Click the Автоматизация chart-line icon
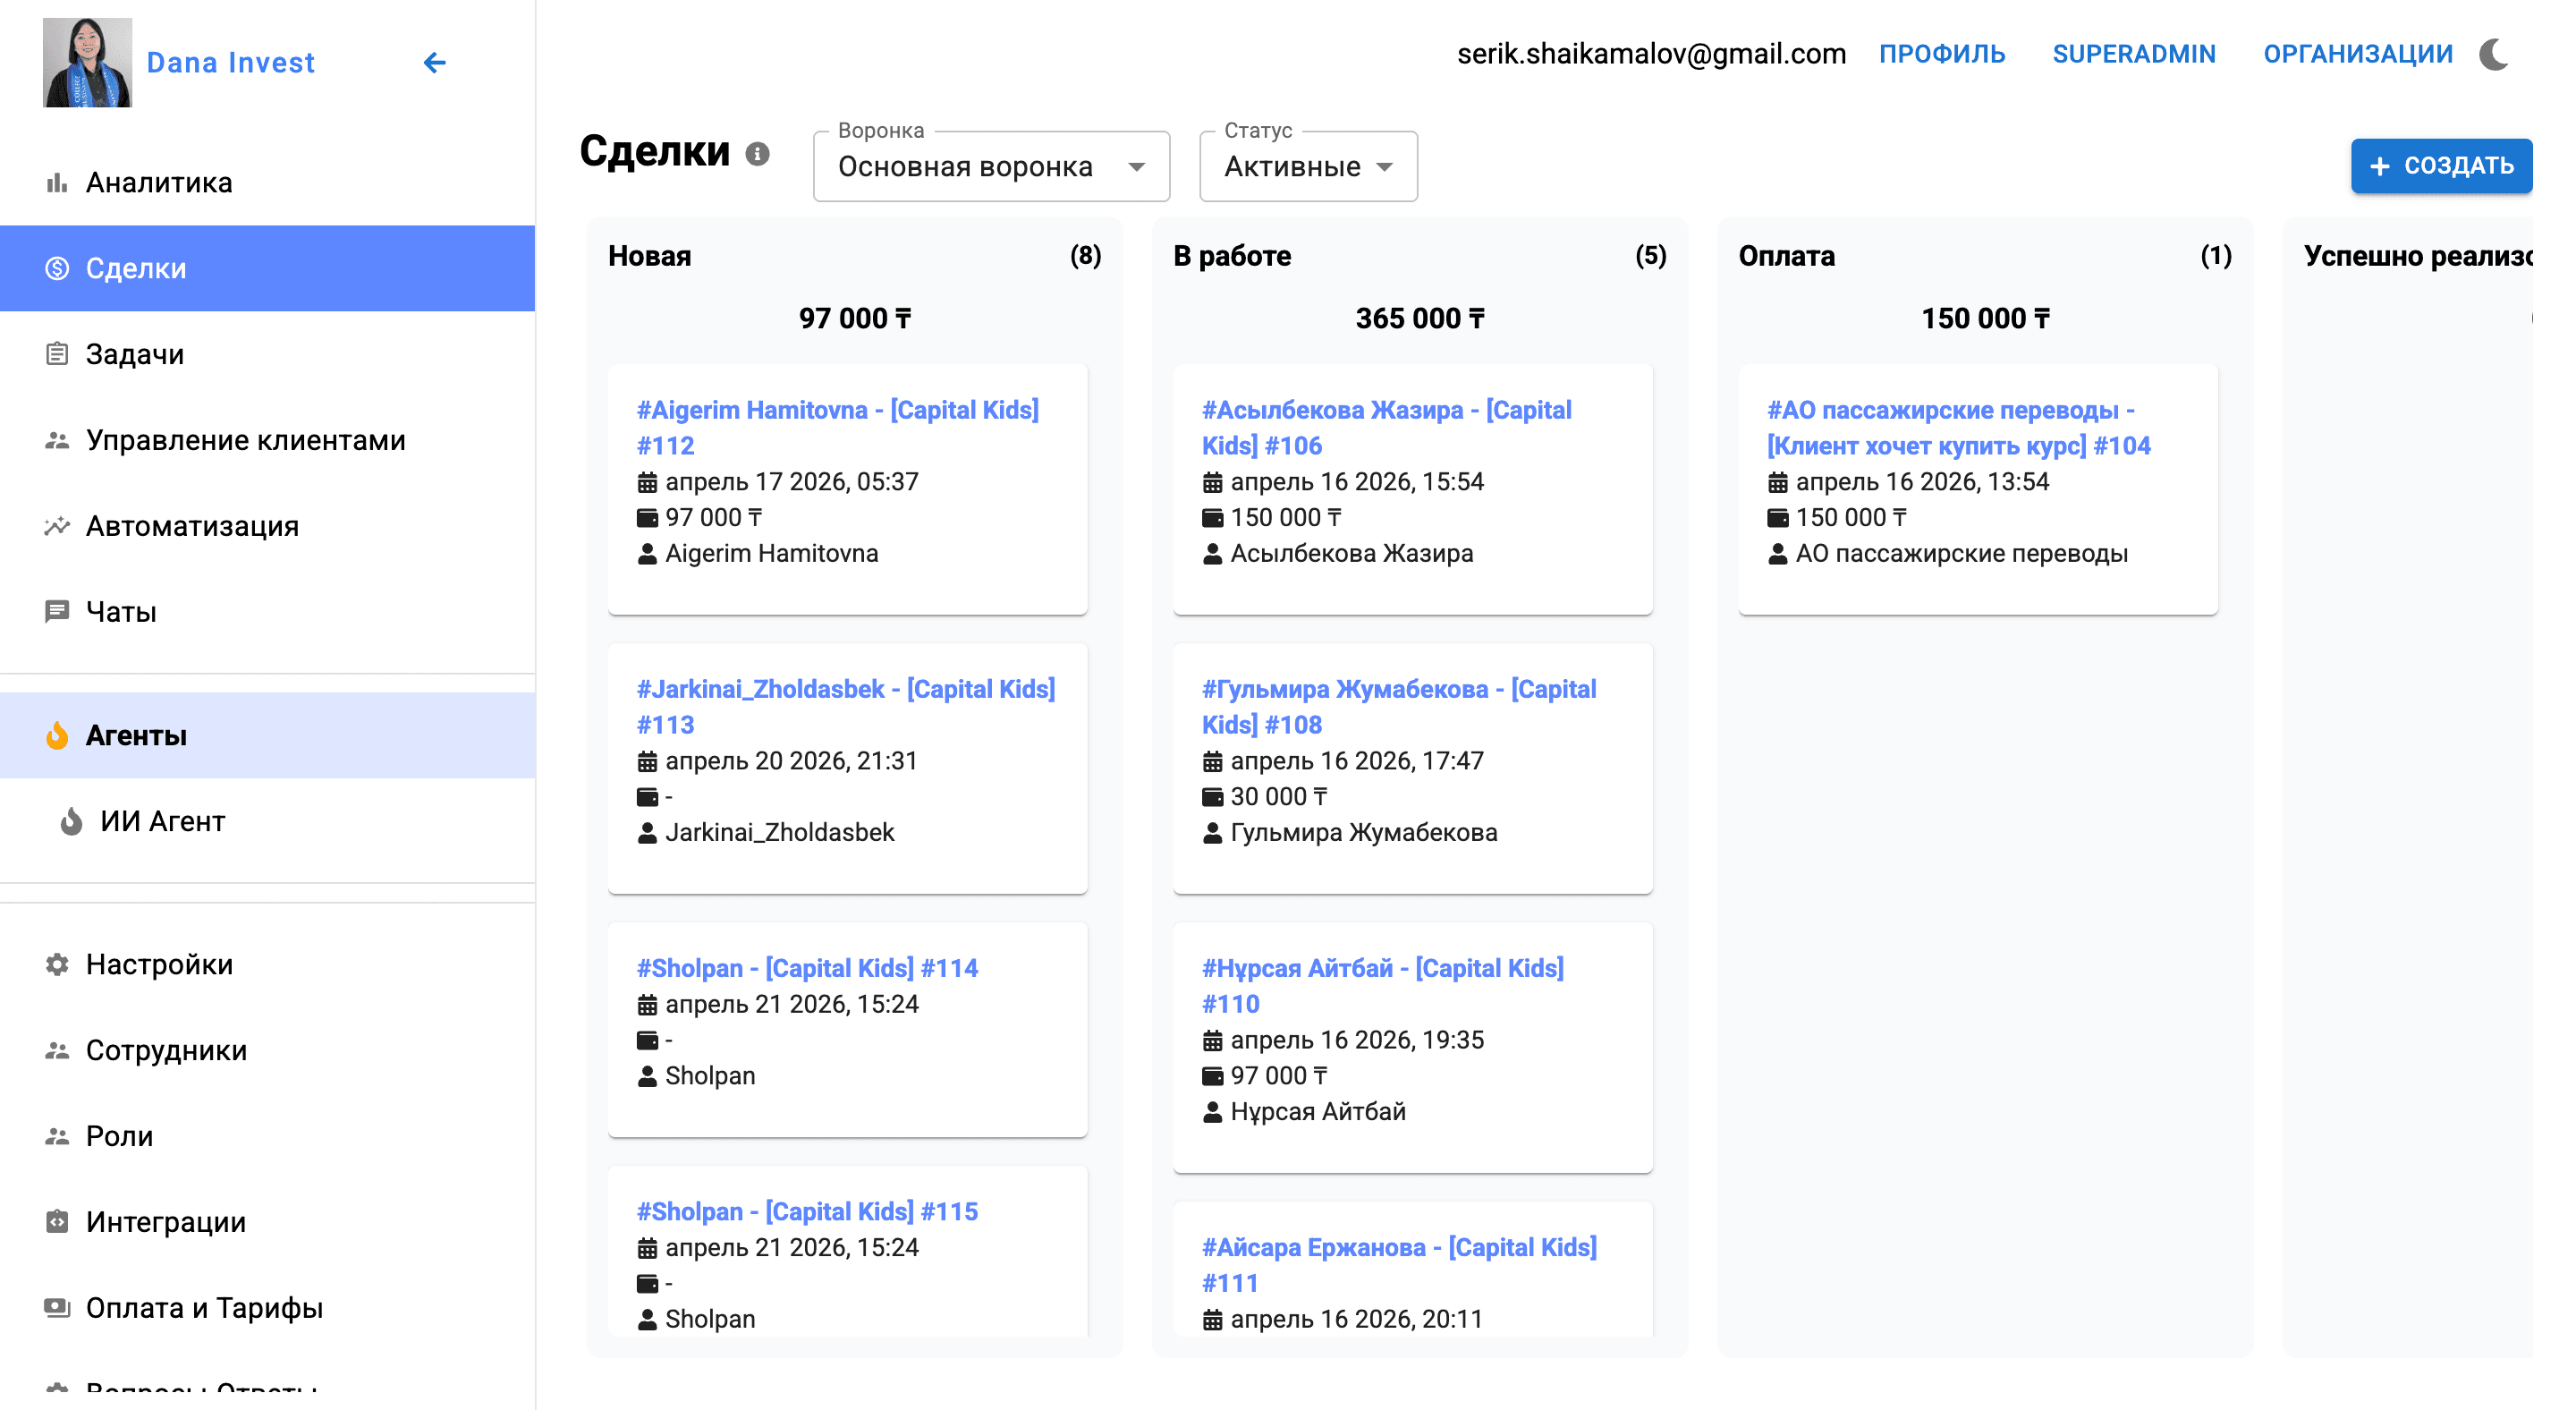Image resolution: width=2576 pixels, height=1410 pixels. tap(57, 526)
